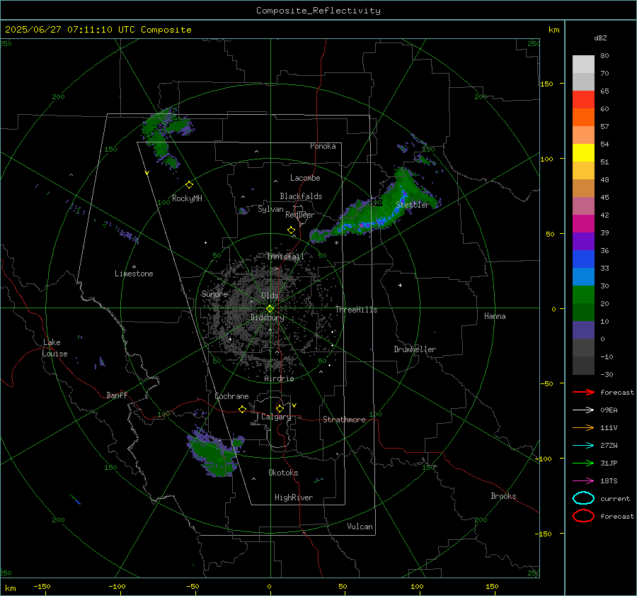
Task: Click the red 60–65 dBZ swatch
Action: (x=583, y=100)
